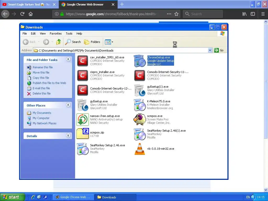Go to My Network Places
The height and width of the screenshot is (201, 268).
click(x=44, y=123)
